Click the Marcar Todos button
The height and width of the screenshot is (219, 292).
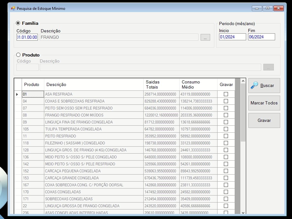264,103
